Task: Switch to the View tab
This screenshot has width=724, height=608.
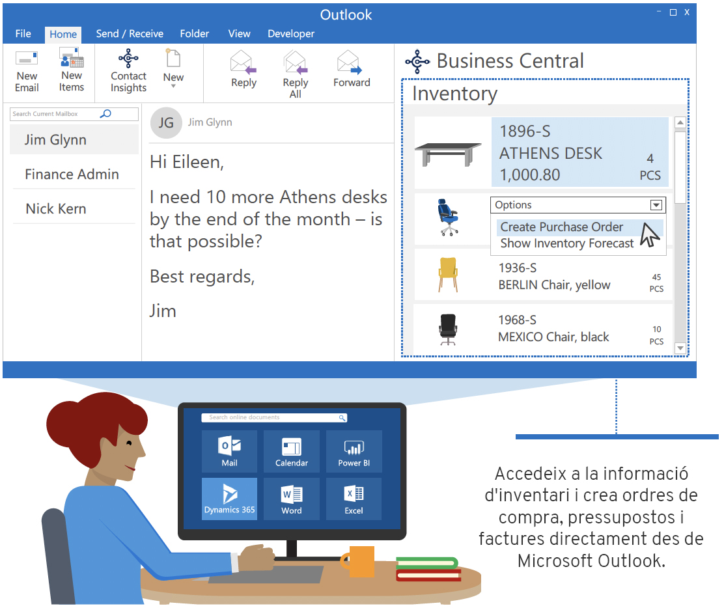Action: pos(239,34)
